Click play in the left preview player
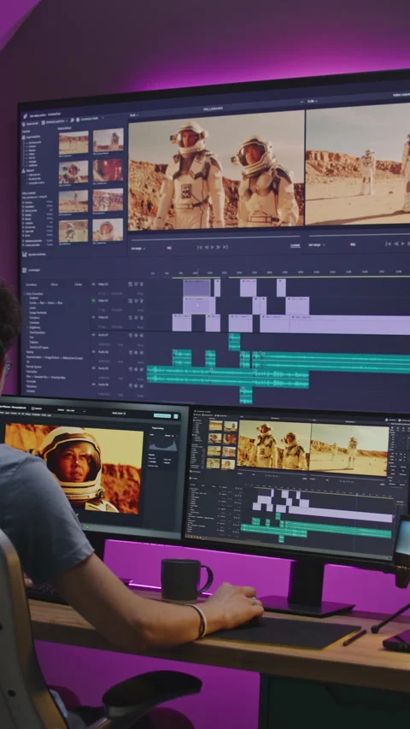This screenshot has height=729, width=410. [212, 247]
